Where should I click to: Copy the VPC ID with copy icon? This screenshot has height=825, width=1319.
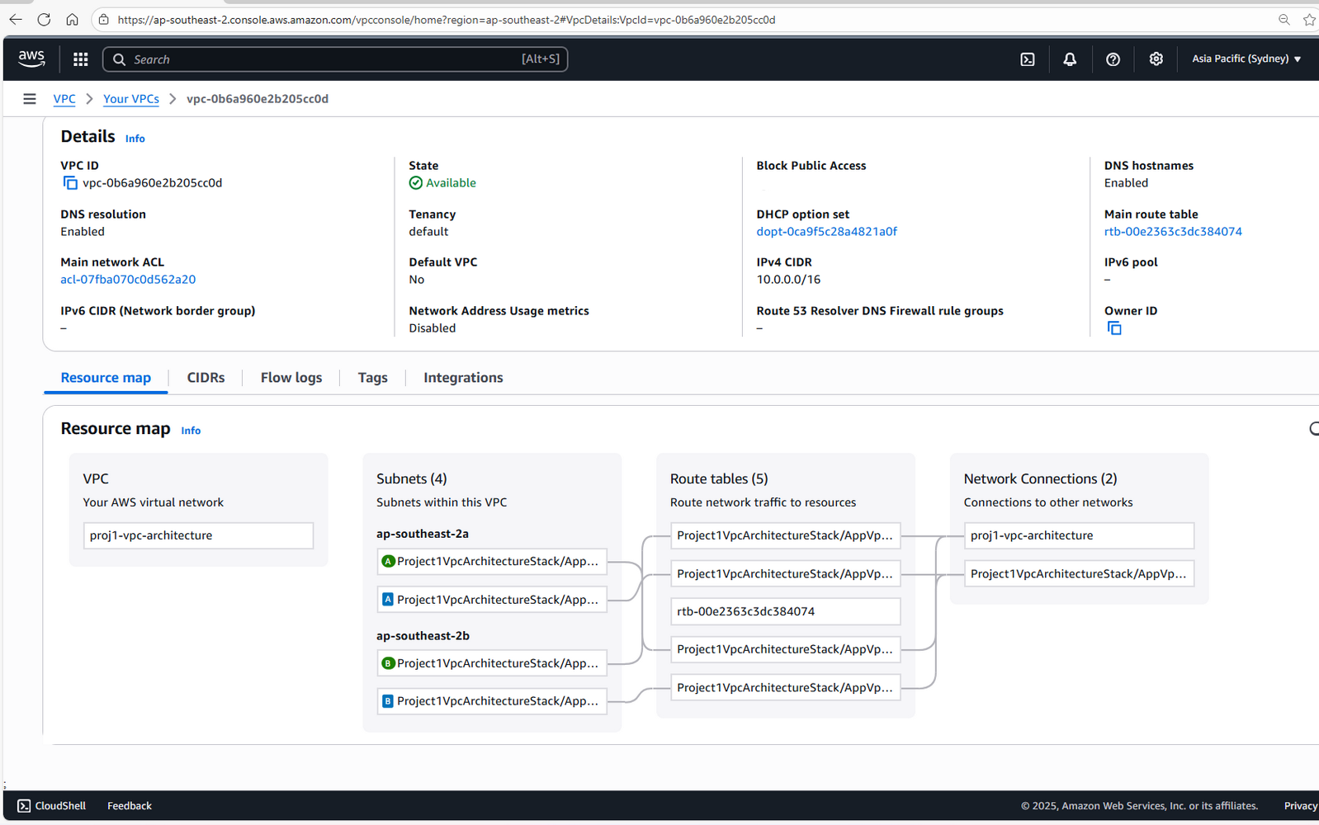click(x=70, y=183)
